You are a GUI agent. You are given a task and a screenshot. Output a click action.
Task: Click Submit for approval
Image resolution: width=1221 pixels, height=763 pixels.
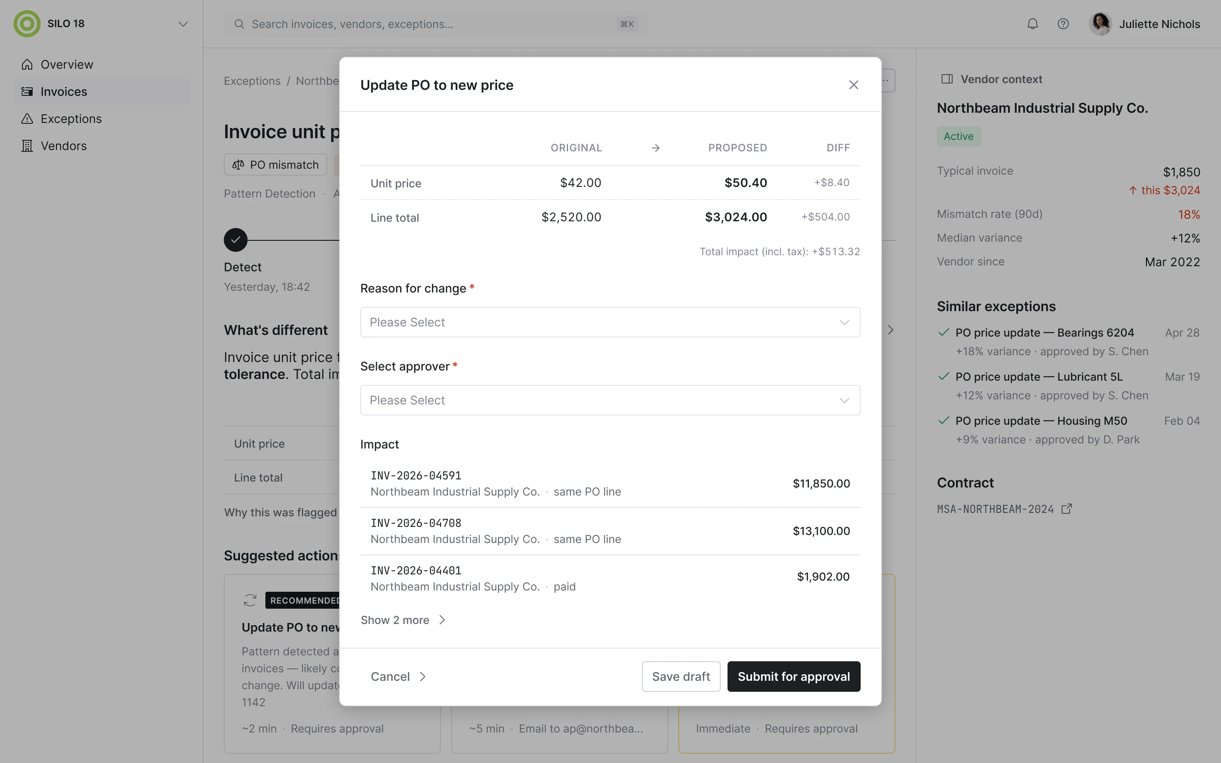[x=794, y=677]
